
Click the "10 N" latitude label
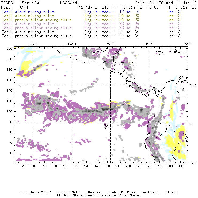(193, 85)
